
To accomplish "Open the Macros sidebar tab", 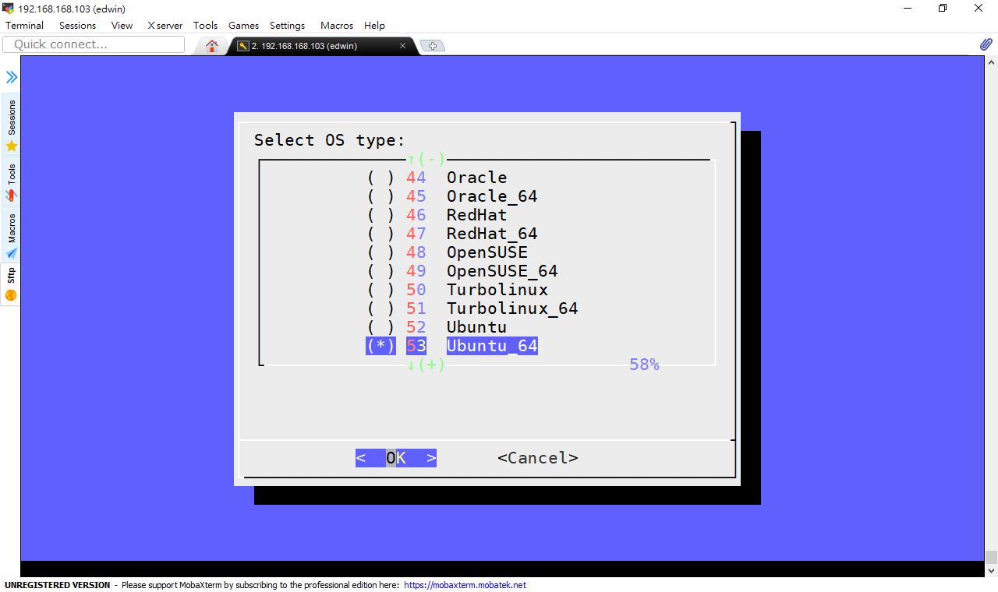I will [x=11, y=234].
